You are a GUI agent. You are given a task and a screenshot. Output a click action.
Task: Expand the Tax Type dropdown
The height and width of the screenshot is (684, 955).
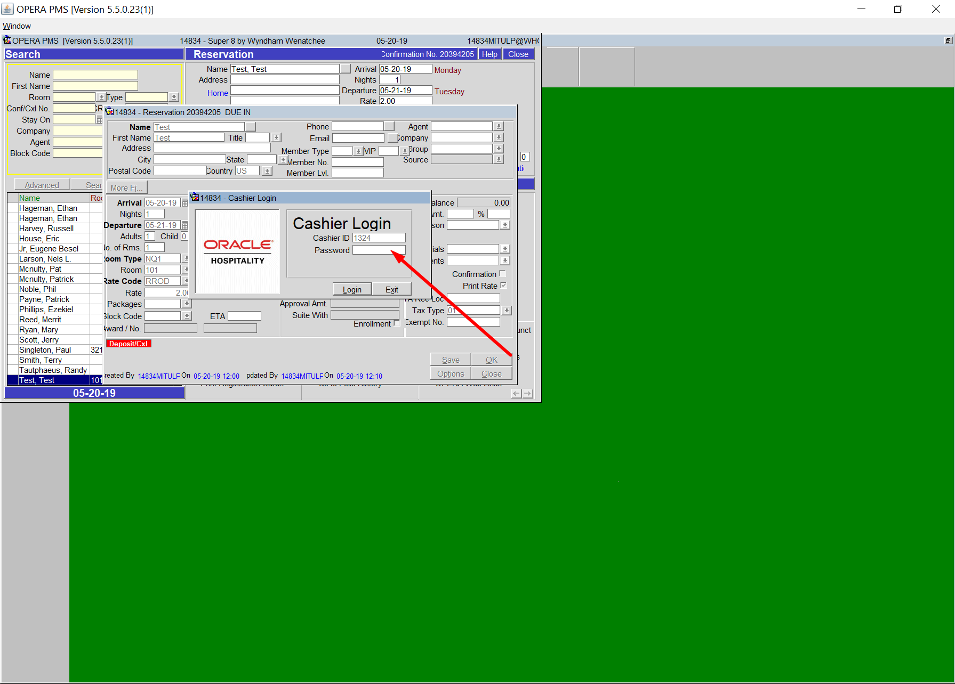click(506, 310)
